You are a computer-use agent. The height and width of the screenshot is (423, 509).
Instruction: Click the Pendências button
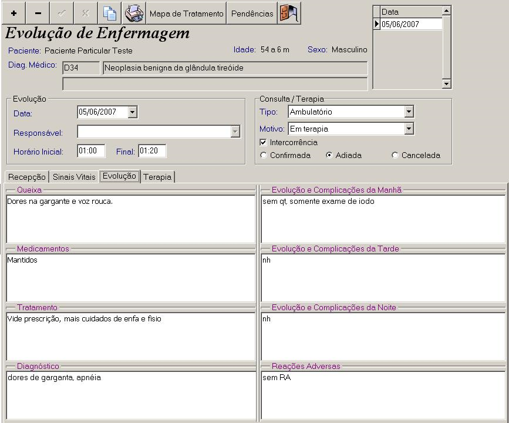(x=252, y=14)
